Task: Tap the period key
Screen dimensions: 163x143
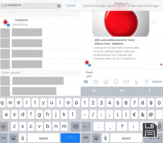Action: 99,127
